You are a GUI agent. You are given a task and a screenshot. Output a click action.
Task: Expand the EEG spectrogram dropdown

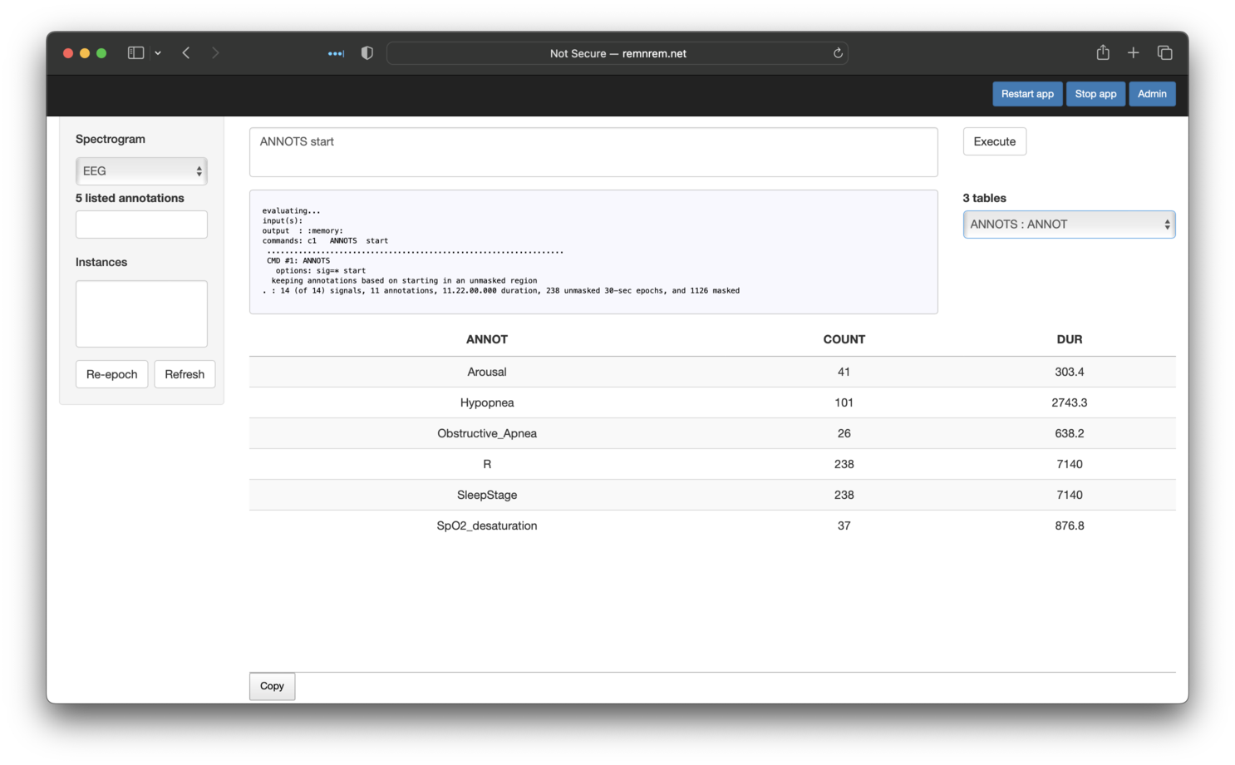(x=141, y=171)
